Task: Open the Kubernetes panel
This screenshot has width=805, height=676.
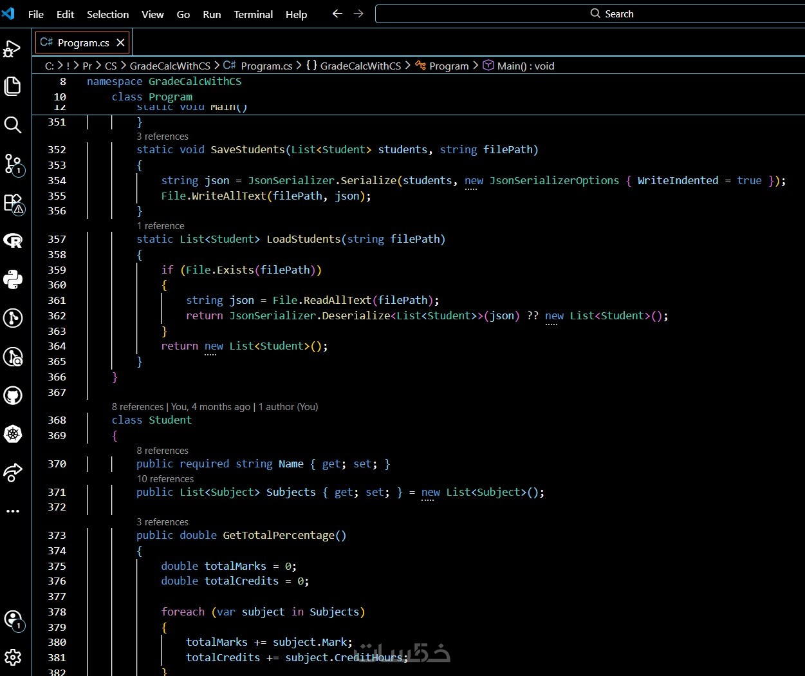Action: pyautogui.click(x=13, y=434)
